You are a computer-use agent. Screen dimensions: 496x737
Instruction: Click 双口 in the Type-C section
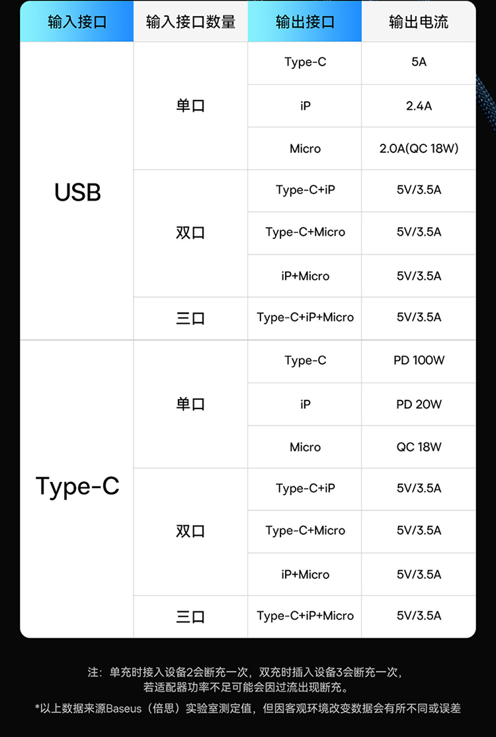coord(190,531)
